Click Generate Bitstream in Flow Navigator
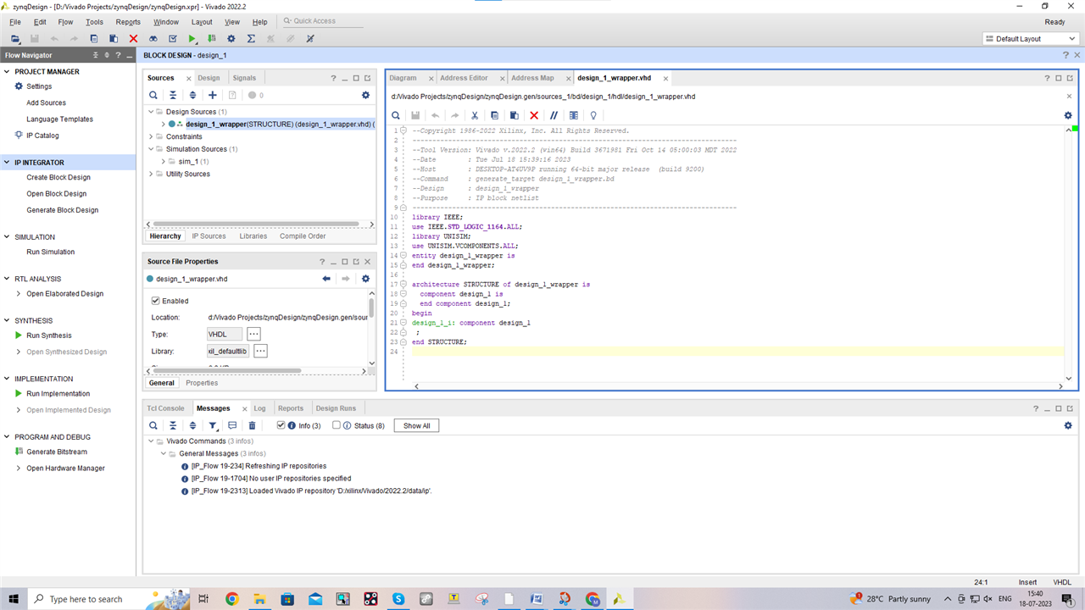This screenshot has width=1085, height=610. 57,452
